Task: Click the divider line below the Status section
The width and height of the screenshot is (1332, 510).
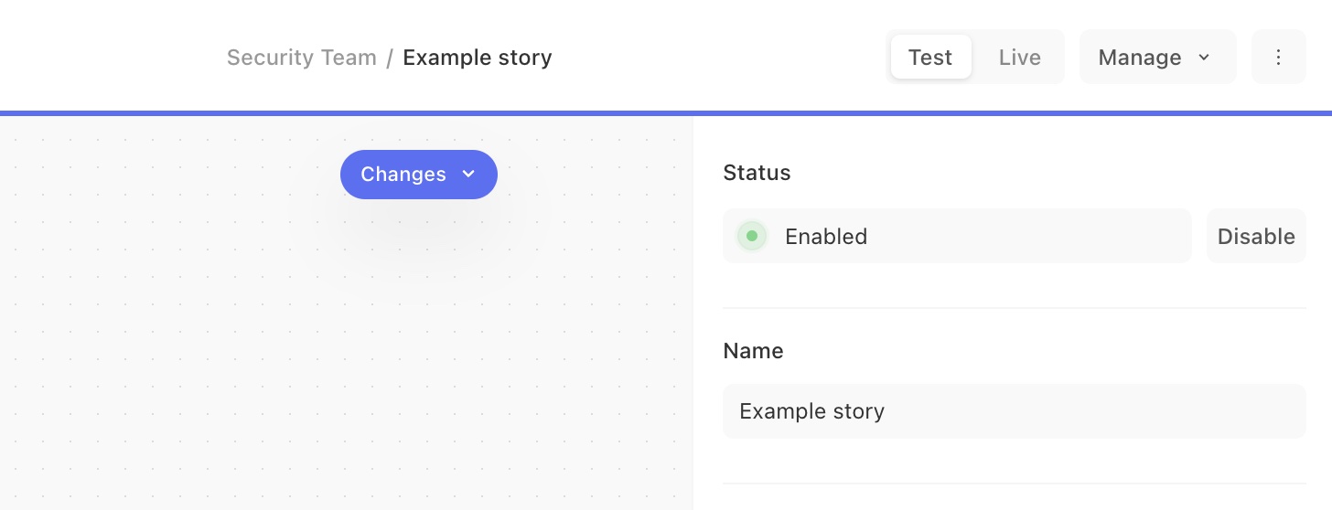Action: tap(1014, 308)
